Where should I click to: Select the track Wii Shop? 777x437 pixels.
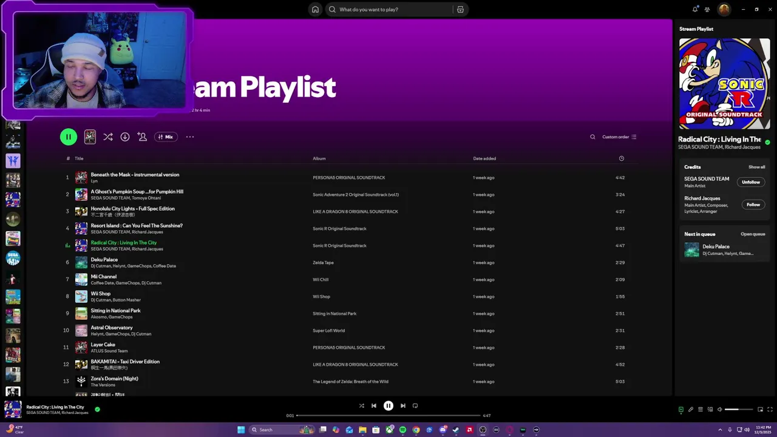click(101, 294)
